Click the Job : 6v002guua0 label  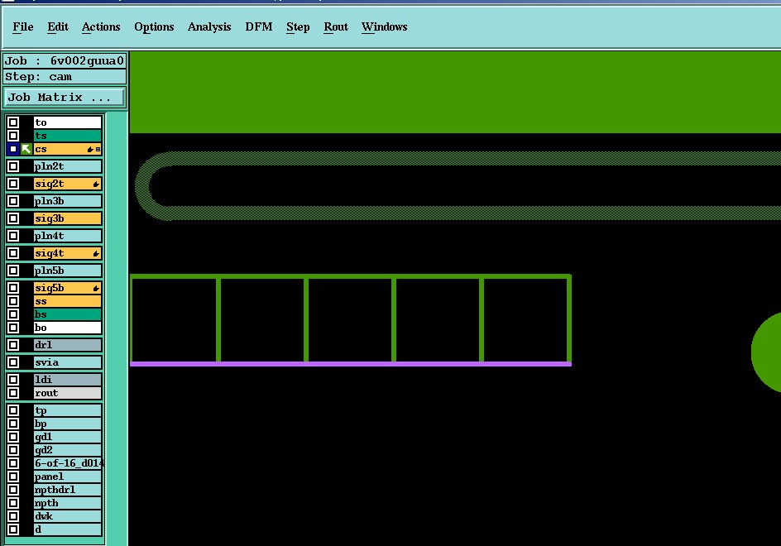click(65, 60)
